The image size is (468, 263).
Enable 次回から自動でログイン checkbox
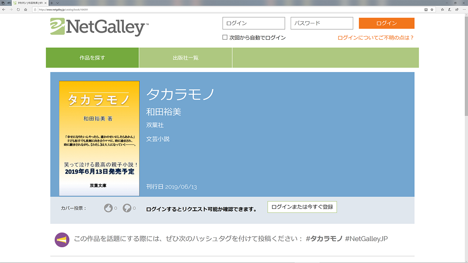pos(225,37)
